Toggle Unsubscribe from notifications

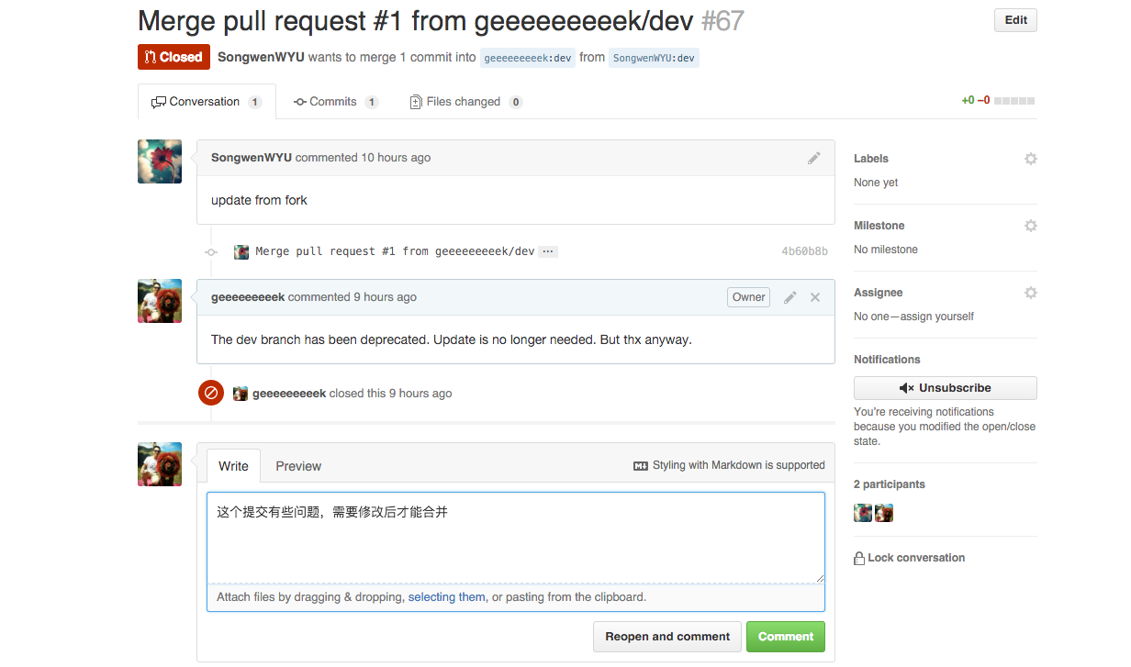[x=945, y=388]
